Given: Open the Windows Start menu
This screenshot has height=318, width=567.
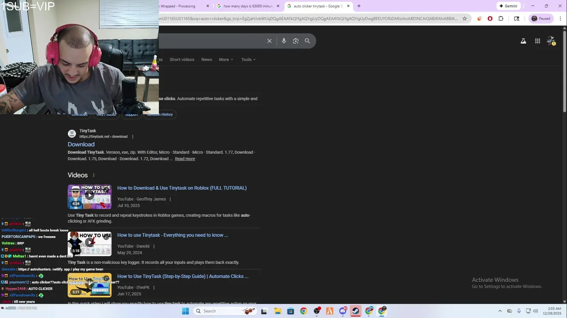Looking at the screenshot, I should [186, 311].
